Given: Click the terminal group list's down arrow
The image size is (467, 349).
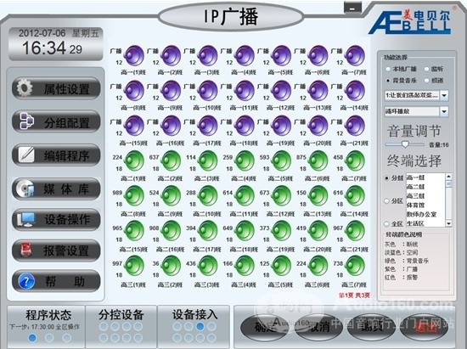Looking at the screenshot, I should (x=448, y=223).
